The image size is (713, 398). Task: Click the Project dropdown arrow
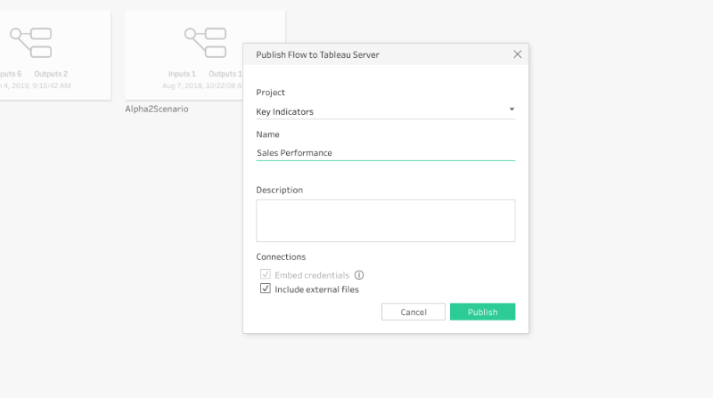click(512, 110)
